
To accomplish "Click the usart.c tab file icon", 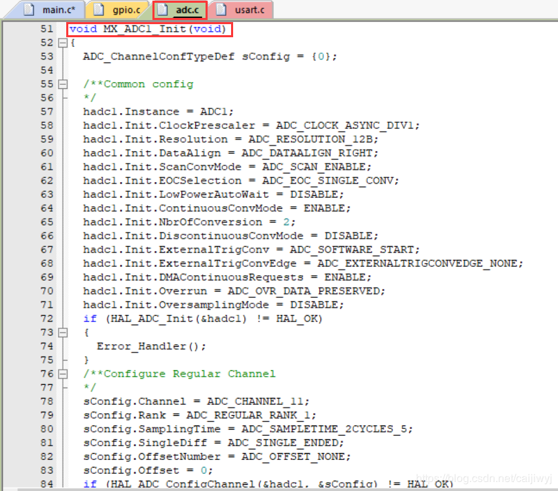I will coord(221,10).
